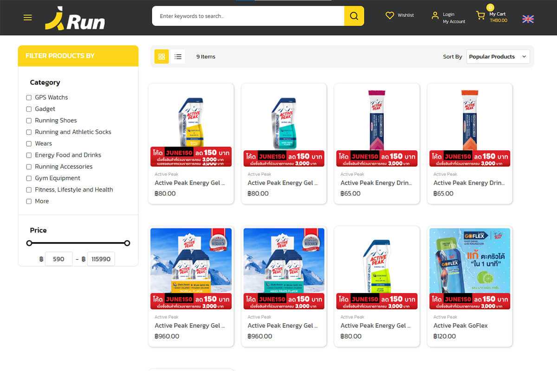The image size is (557, 371).
Task: Open teal Active Peak Energy Gel thumbnail
Action: (284, 126)
